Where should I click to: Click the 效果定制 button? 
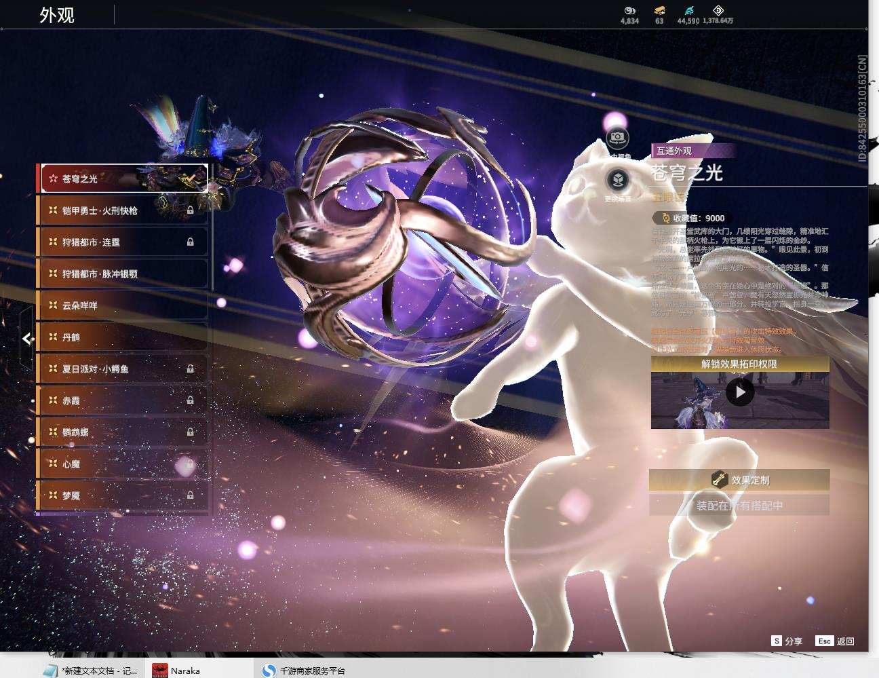pos(739,480)
